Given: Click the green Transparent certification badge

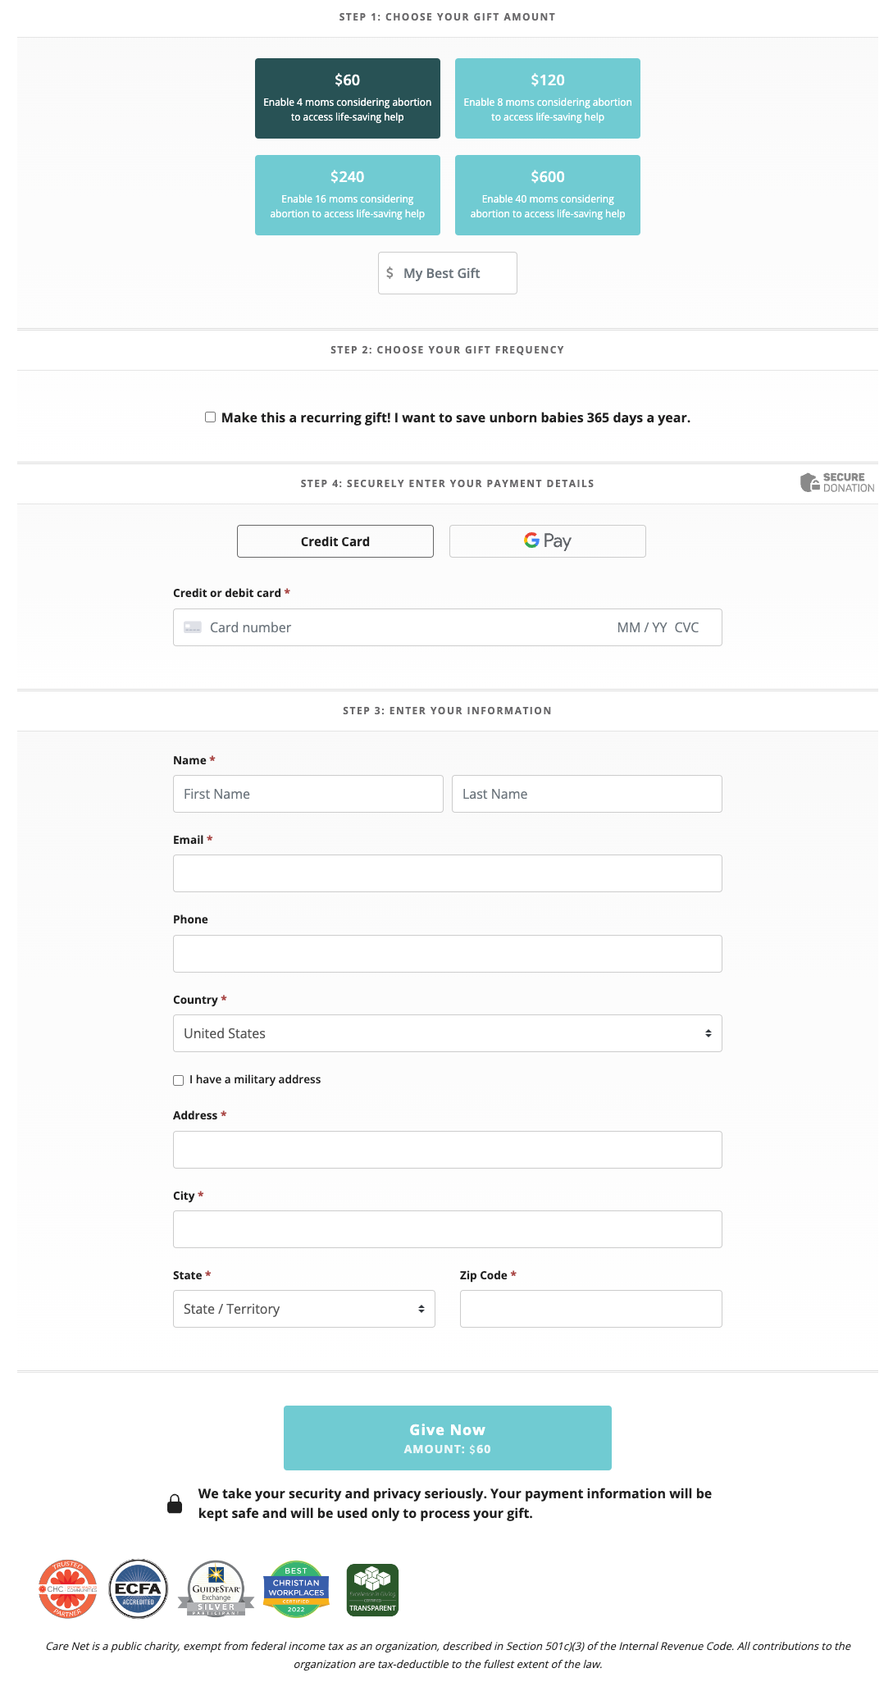Looking at the screenshot, I should tap(372, 1588).
